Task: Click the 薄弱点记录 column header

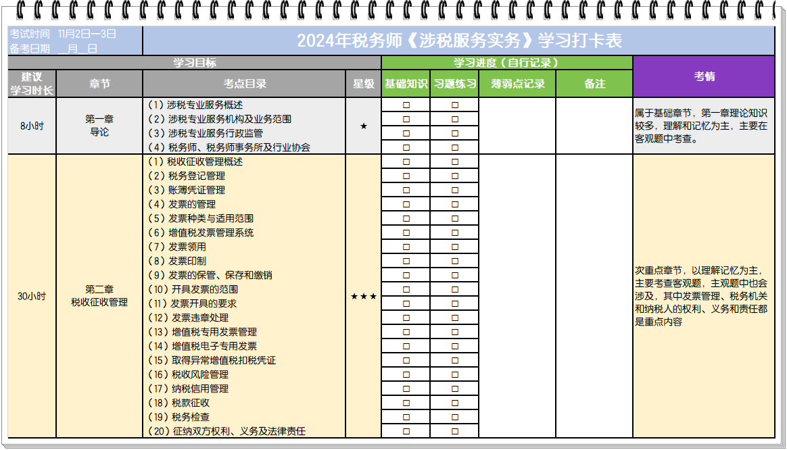Action: tap(517, 83)
